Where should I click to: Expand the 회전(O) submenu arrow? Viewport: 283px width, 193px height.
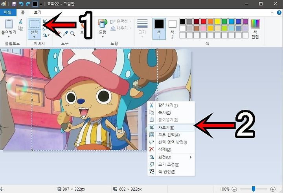(191, 157)
